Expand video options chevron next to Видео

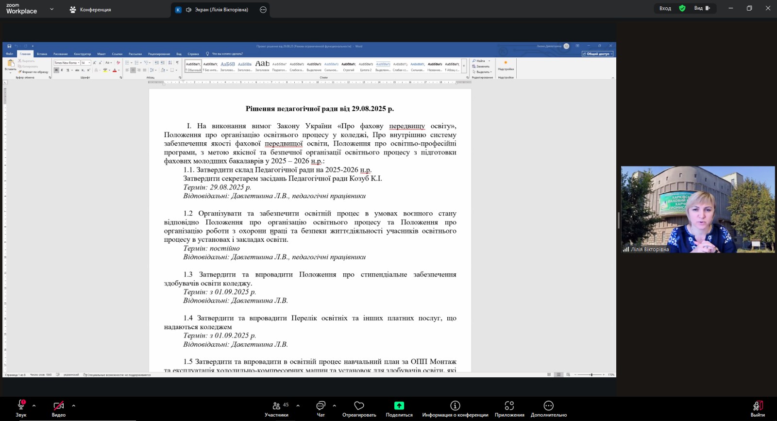click(x=73, y=405)
